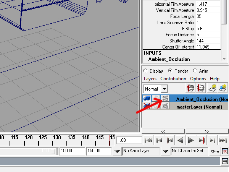Click the << panel collapse button
The height and width of the screenshot is (172, 229).
pyautogui.click(x=163, y=131)
